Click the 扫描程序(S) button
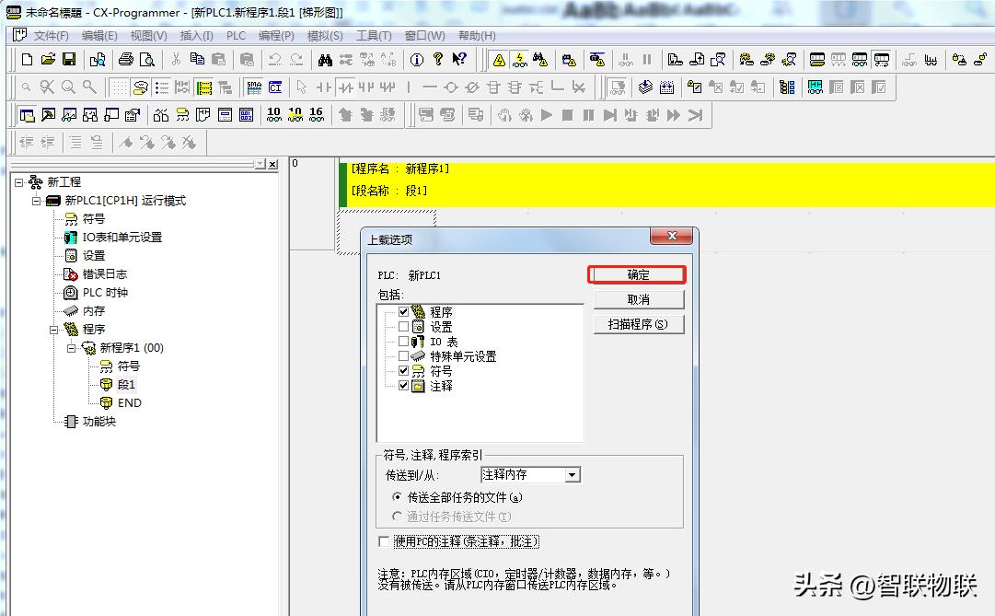This screenshot has height=616, width=995. (x=638, y=324)
